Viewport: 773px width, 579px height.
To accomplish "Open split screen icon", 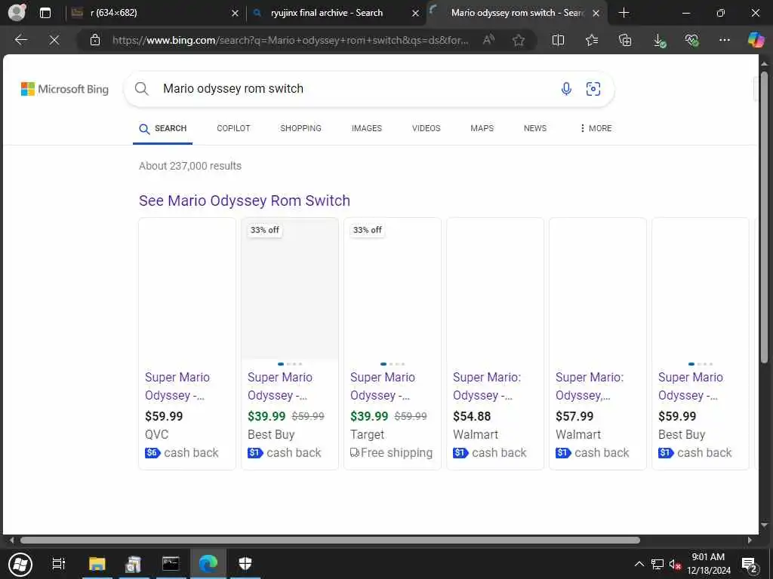I will (558, 40).
